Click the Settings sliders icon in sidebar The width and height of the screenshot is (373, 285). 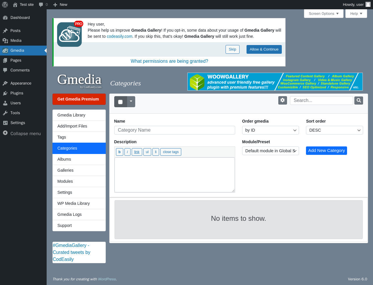(5, 123)
